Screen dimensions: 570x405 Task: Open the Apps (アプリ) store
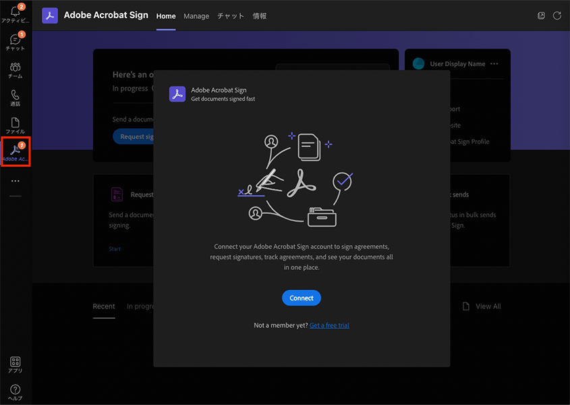pyautogui.click(x=16, y=364)
